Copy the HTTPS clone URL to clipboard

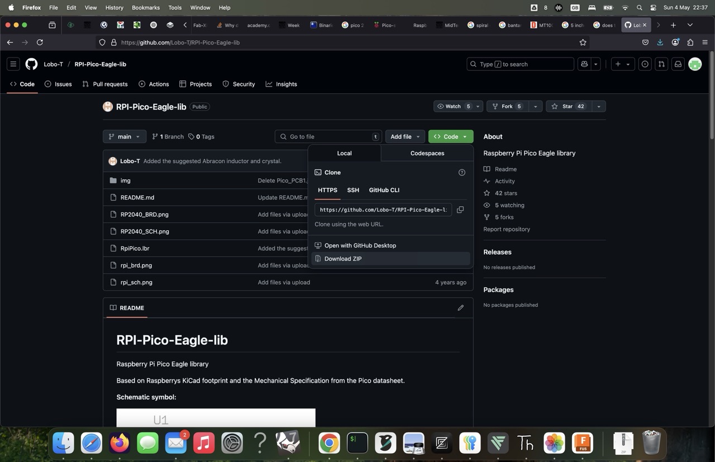(x=460, y=209)
